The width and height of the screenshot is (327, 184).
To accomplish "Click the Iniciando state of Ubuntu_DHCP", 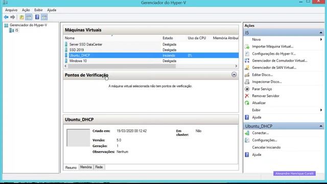I will click(x=169, y=56).
